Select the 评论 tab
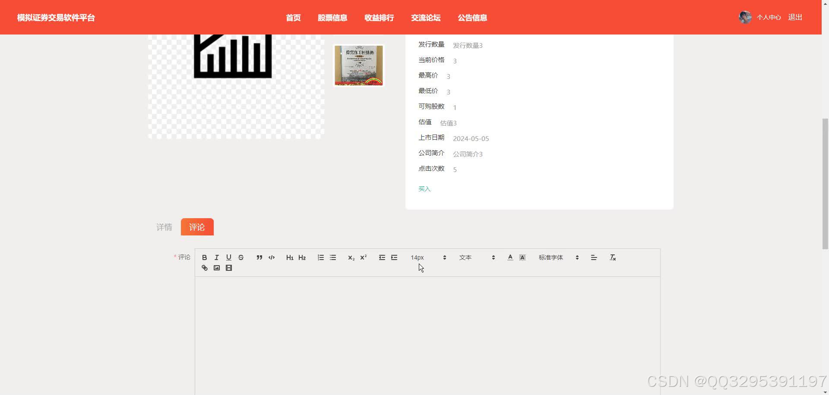The image size is (829, 395). [x=197, y=227]
